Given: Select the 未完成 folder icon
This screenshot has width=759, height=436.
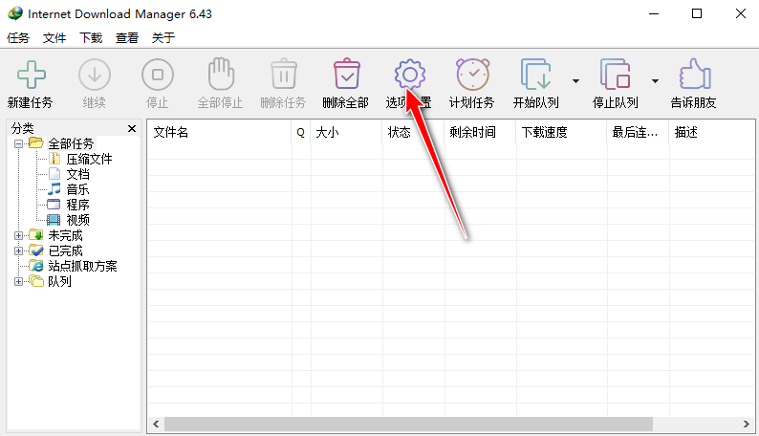Looking at the screenshot, I should (x=36, y=235).
